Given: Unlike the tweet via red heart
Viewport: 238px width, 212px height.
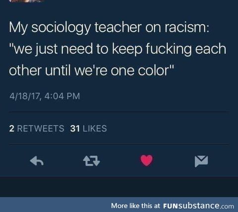Looking at the screenshot, I should (146, 160).
